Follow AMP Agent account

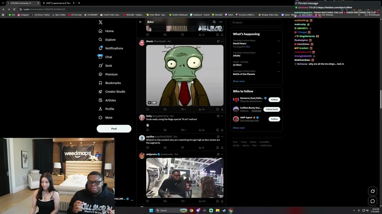click(x=274, y=119)
